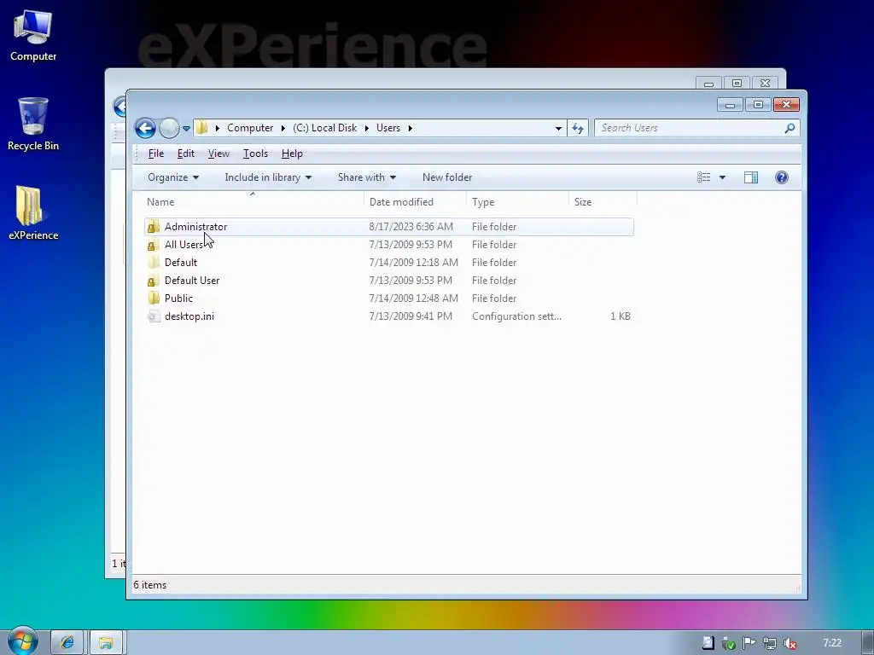
Task: Click the search magnifier icon
Action: tap(790, 128)
